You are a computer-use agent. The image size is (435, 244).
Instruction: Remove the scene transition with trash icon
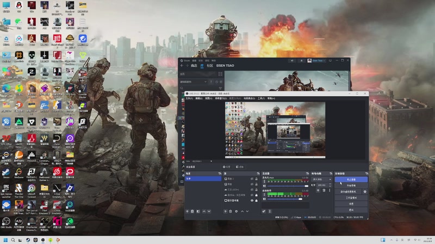point(324,190)
